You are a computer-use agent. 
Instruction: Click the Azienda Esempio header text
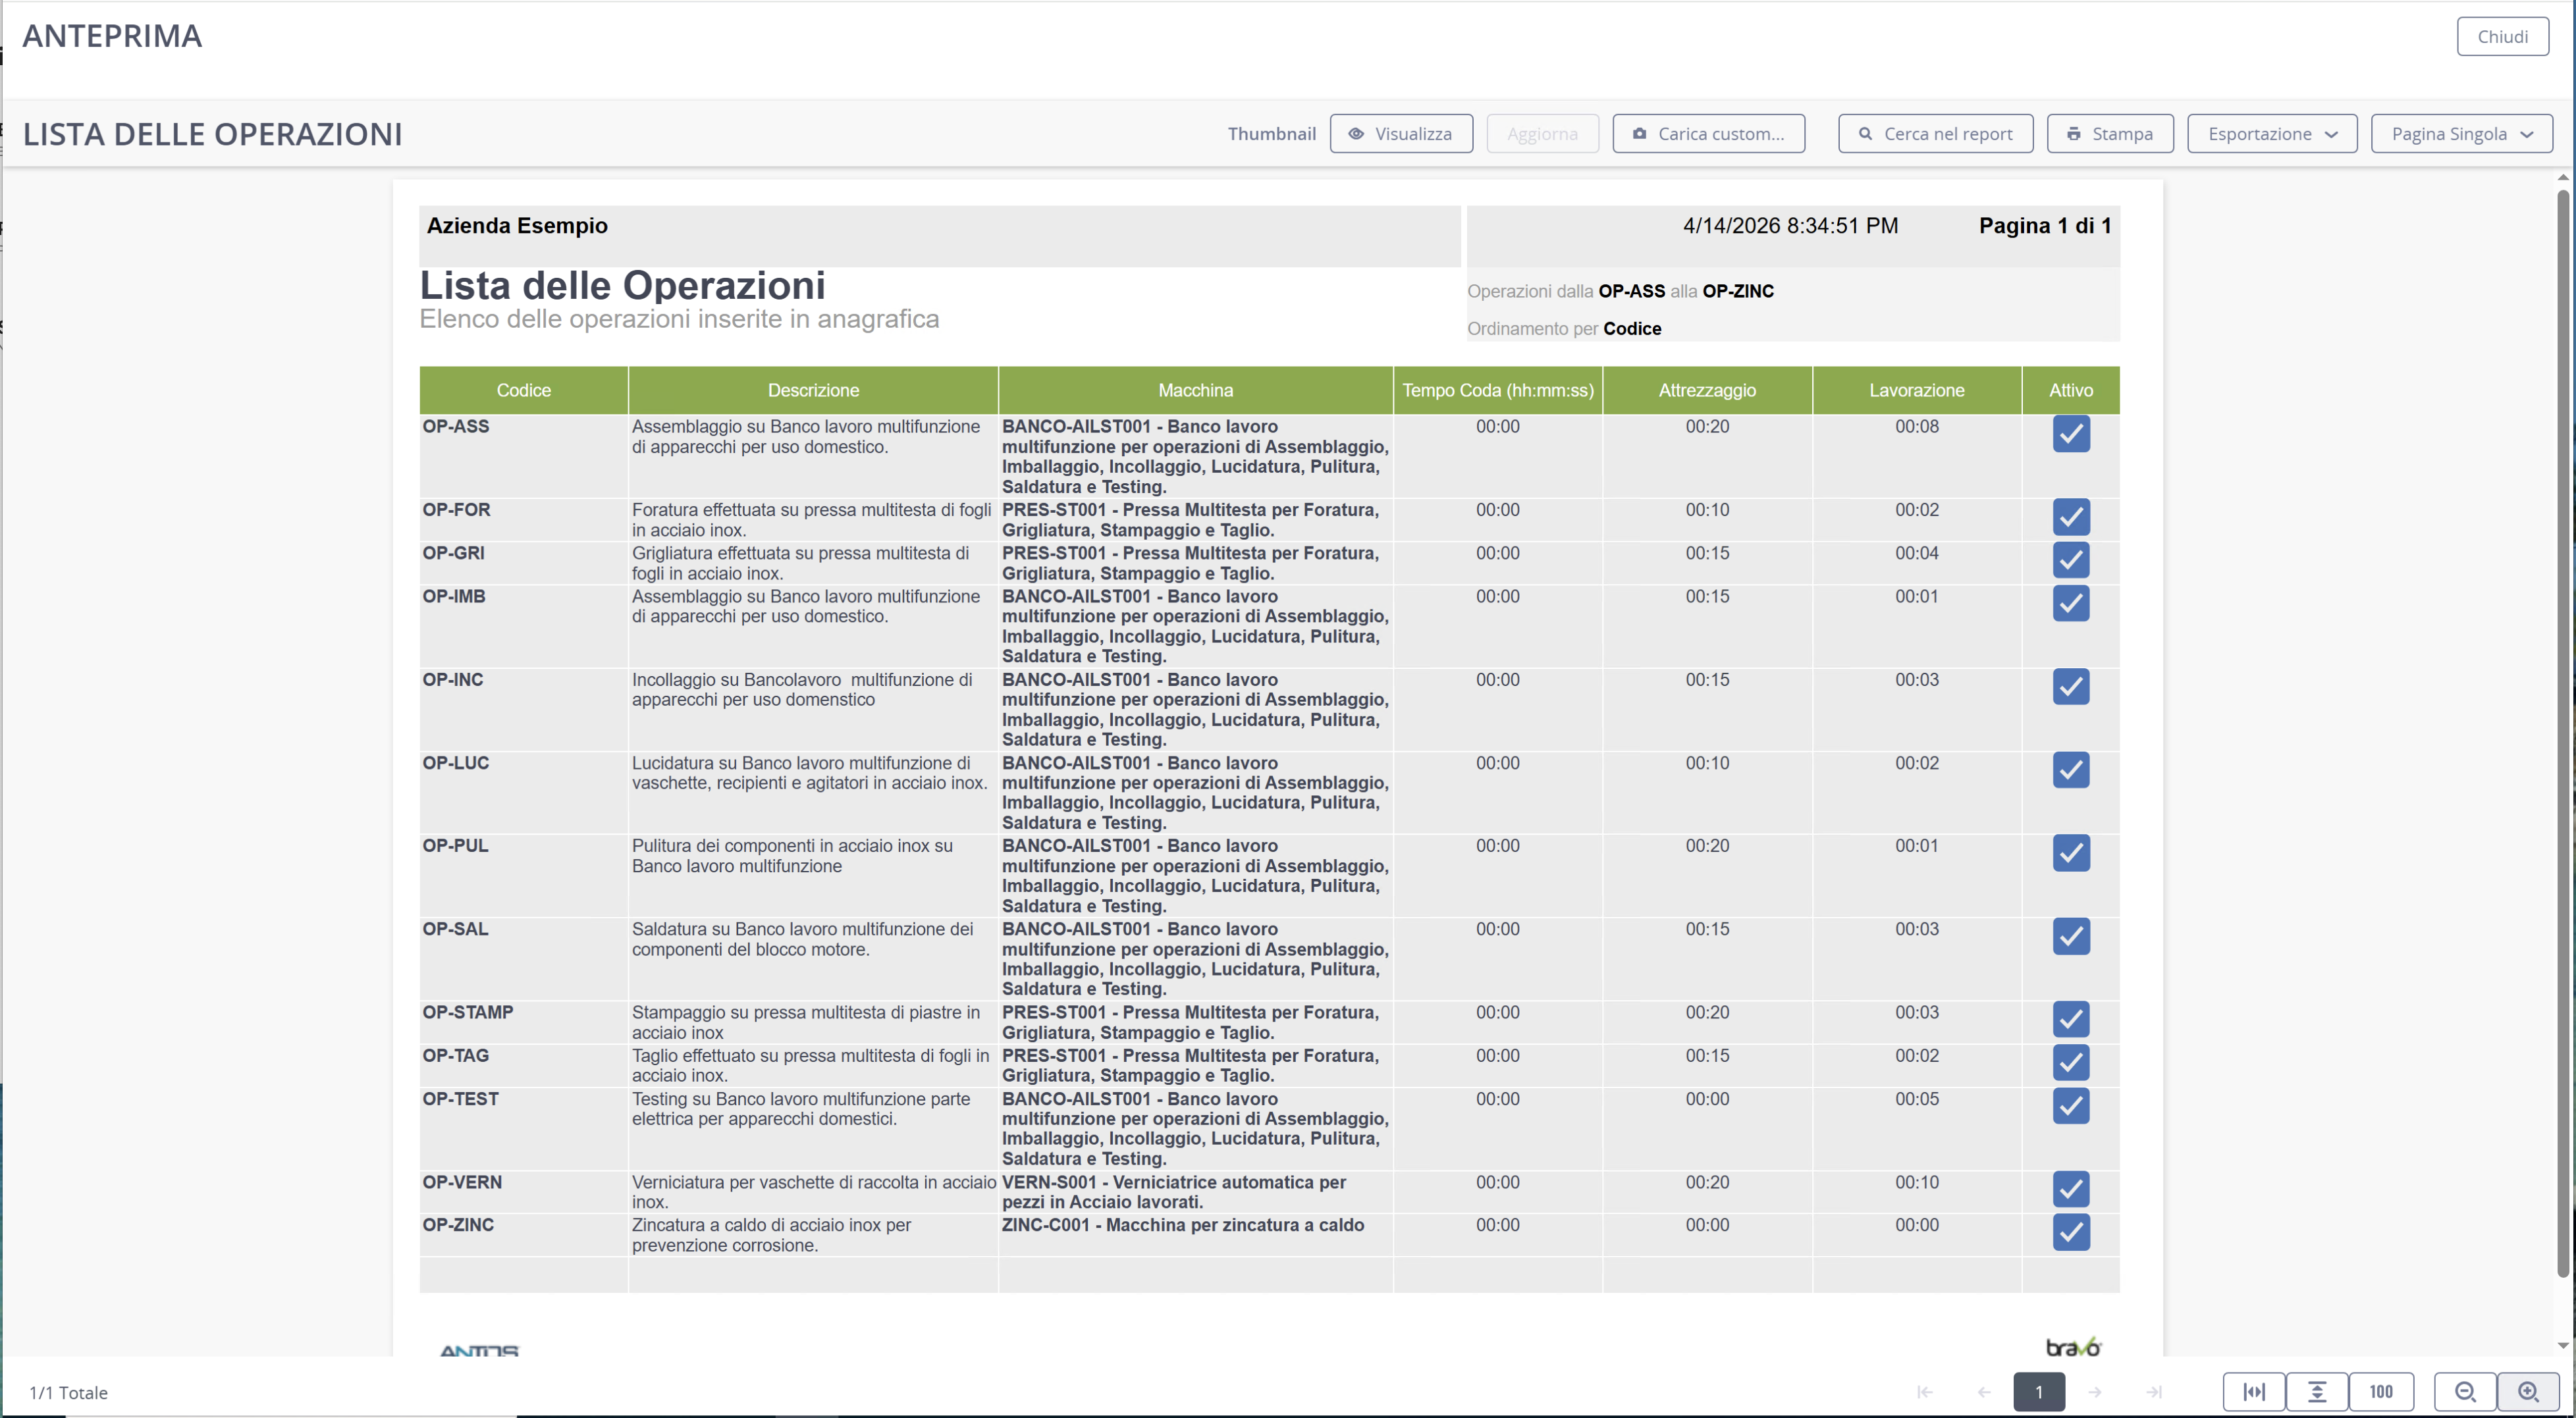(517, 226)
